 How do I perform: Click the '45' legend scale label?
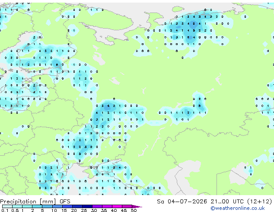(x=124, y=210)
